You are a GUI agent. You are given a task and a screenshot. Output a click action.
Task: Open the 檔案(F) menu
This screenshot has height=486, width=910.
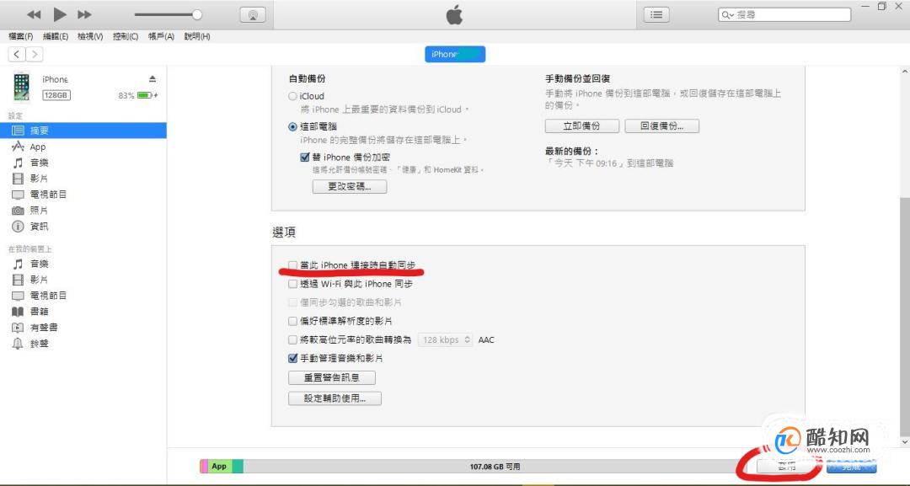point(21,36)
